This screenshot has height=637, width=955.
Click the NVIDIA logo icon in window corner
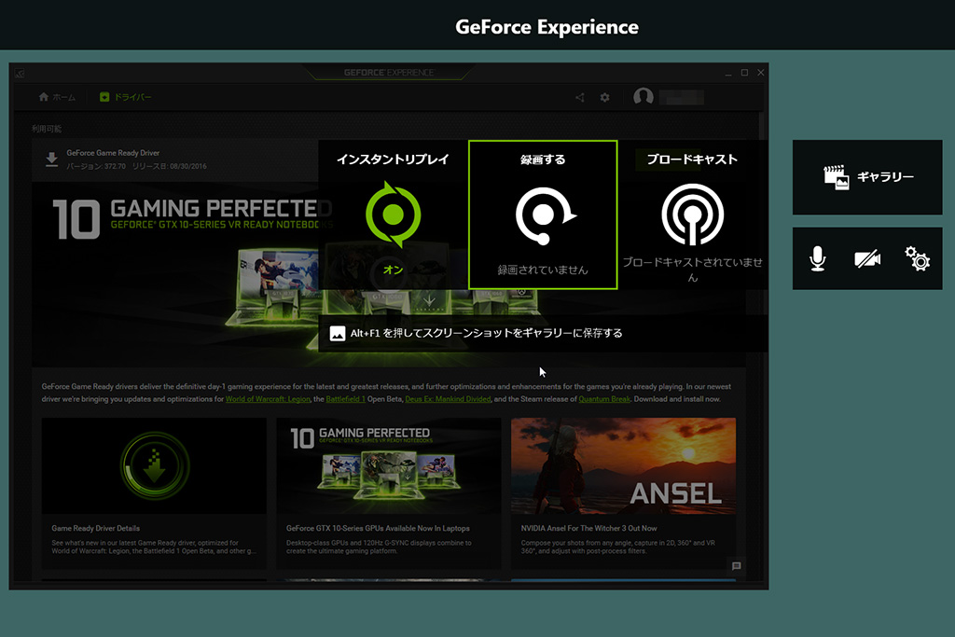pyautogui.click(x=20, y=73)
